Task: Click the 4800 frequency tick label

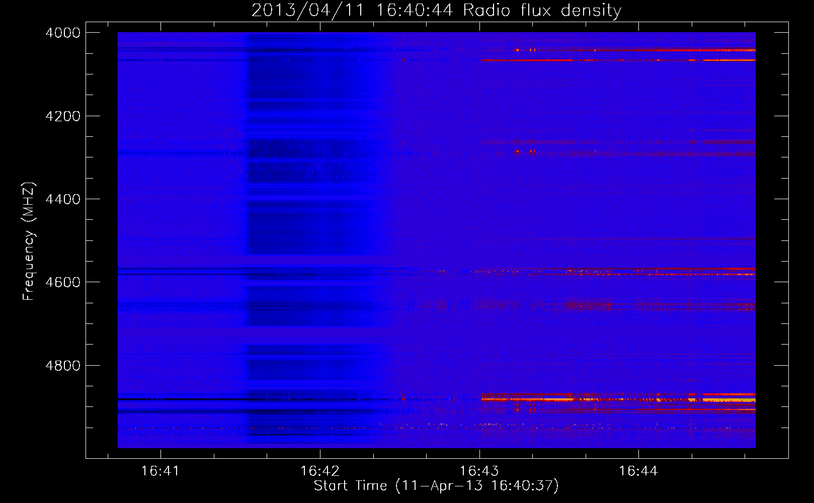Action: click(63, 366)
